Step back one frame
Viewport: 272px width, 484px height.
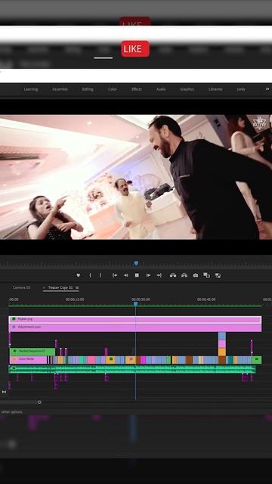click(126, 275)
